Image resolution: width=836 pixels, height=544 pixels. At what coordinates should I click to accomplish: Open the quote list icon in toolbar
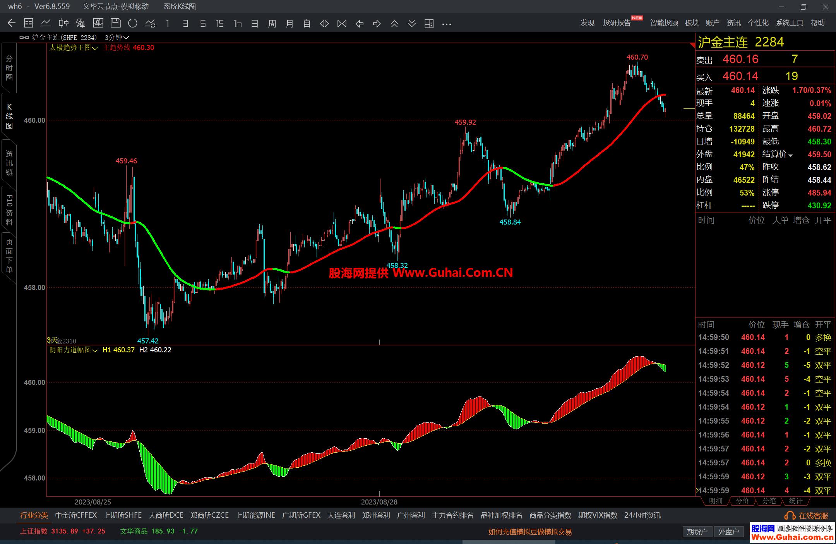[x=29, y=23]
